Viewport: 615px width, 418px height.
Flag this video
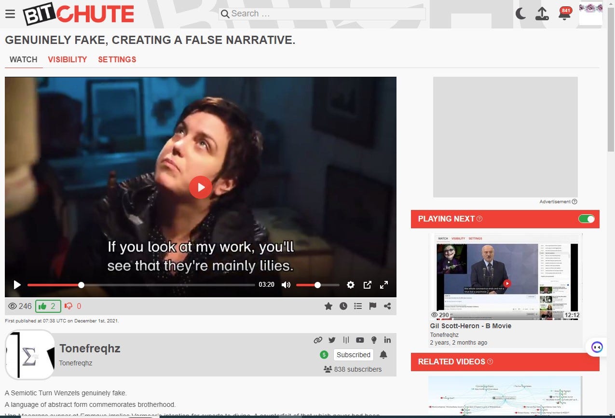point(372,306)
